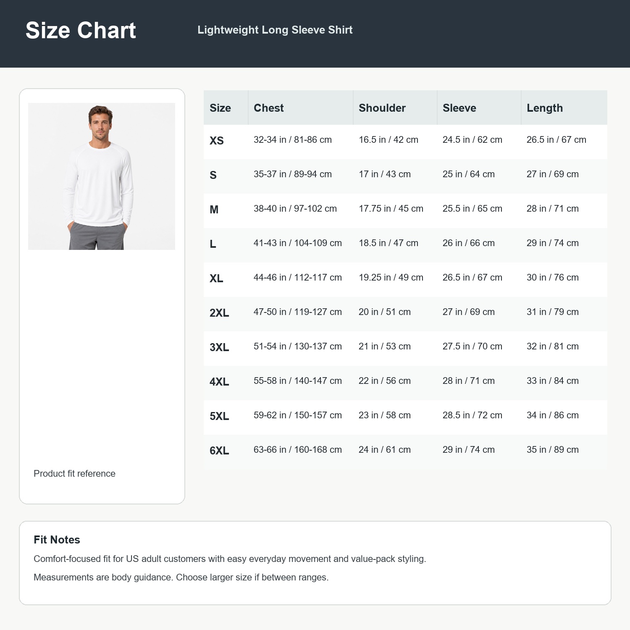Select the 2XL size label
Image resolution: width=630 pixels, height=630 pixels.
coord(219,313)
